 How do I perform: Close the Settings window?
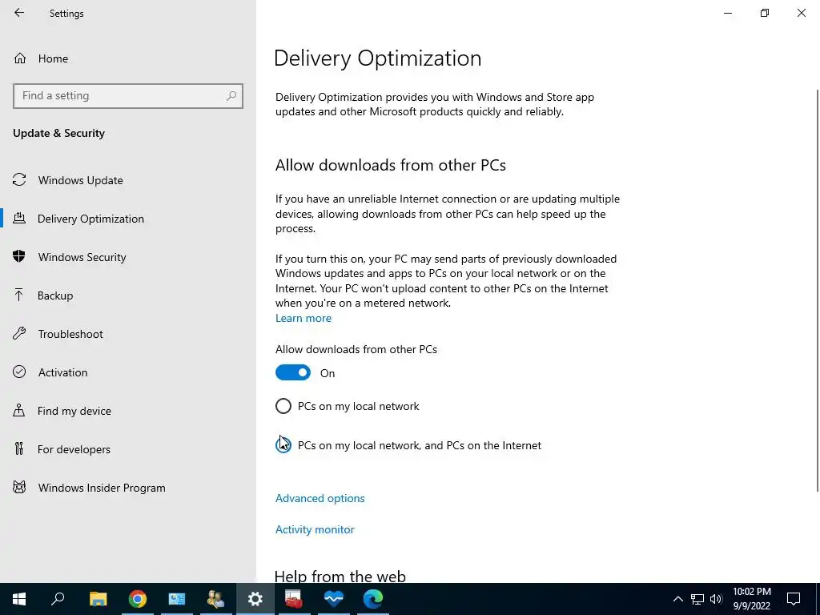tap(801, 13)
